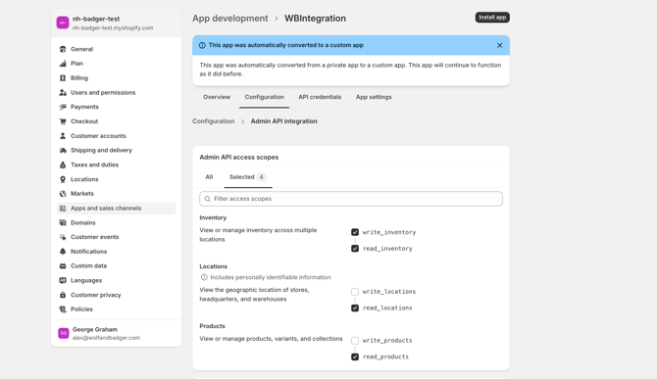Click the Billing icon in sidebar
This screenshot has height=379, width=657.
point(63,77)
